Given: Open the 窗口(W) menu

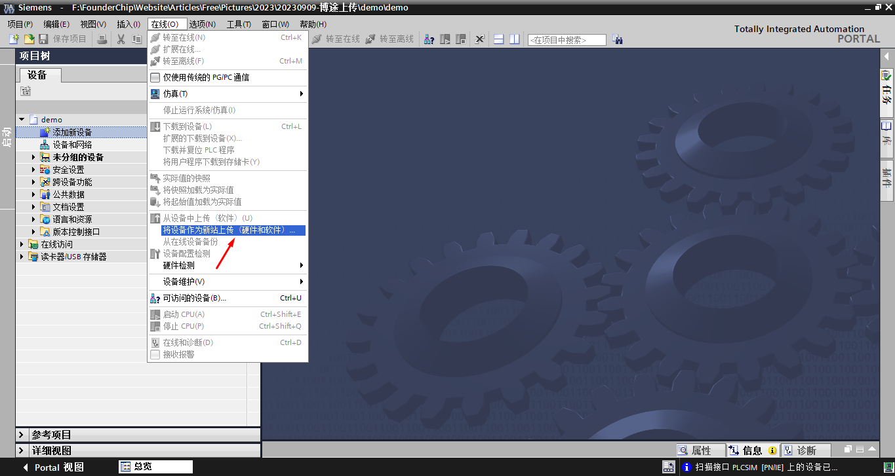Looking at the screenshot, I should click(275, 24).
